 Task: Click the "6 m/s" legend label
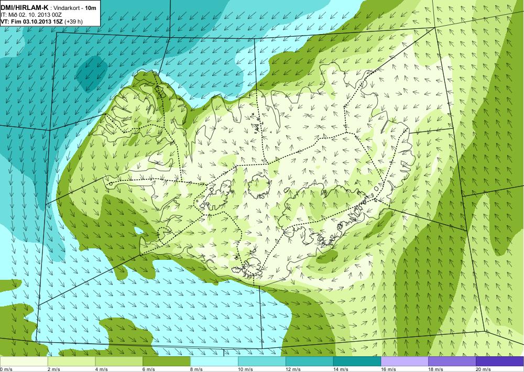[x=149, y=369]
